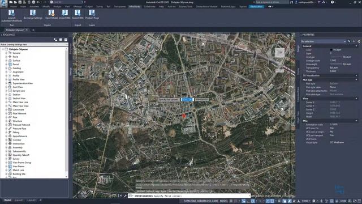This screenshot has height=204, width=362.
Task: Open the InfraWorks Product Page
Action: tap(92, 14)
